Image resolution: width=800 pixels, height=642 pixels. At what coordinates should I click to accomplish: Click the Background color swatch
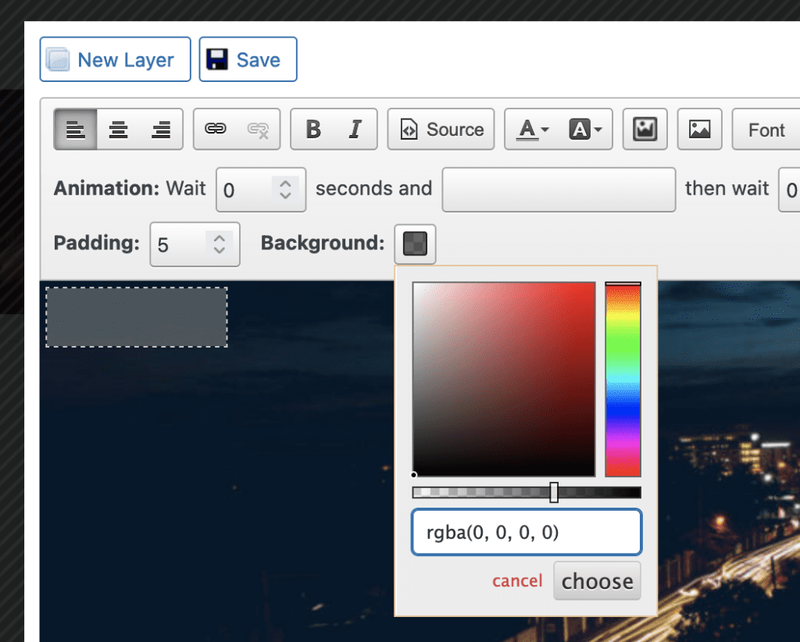(415, 243)
